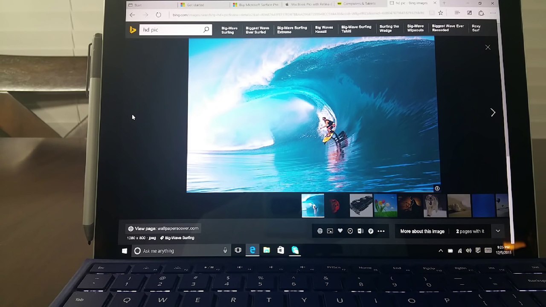This screenshot has height=307, width=546.
Task: Go back with browser back arrow
Action: click(x=132, y=15)
